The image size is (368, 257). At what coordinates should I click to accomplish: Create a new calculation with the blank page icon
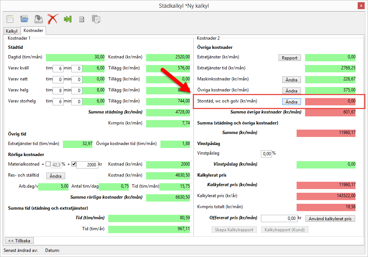[10, 19]
